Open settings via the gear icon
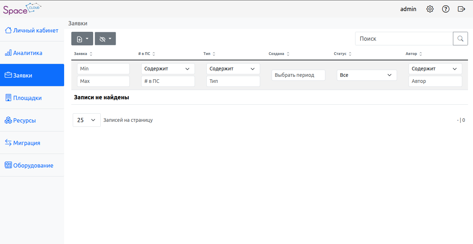Screen dimensions: 473x244 coord(430,9)
